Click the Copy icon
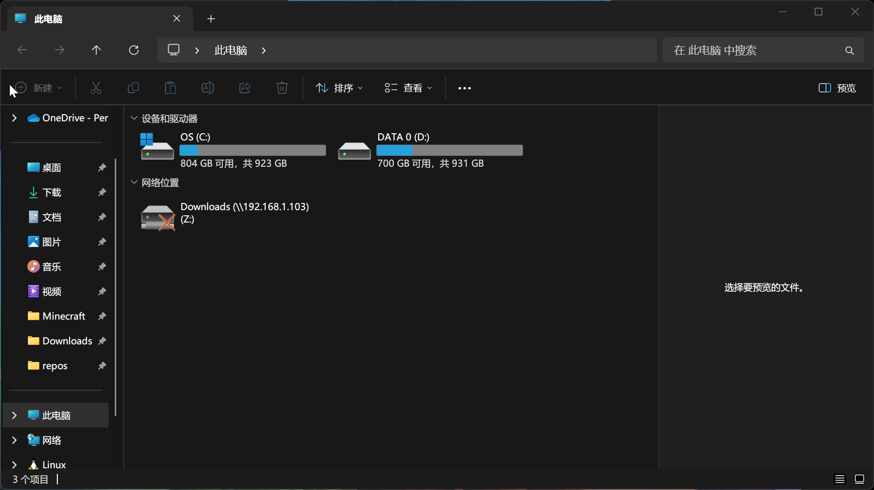 (133, 88)
